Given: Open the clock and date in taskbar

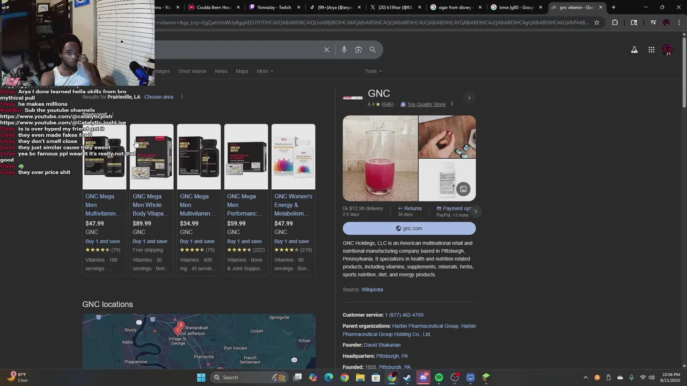Looking at the screenshot, I should pyautogui.click(x=671, y=377).
